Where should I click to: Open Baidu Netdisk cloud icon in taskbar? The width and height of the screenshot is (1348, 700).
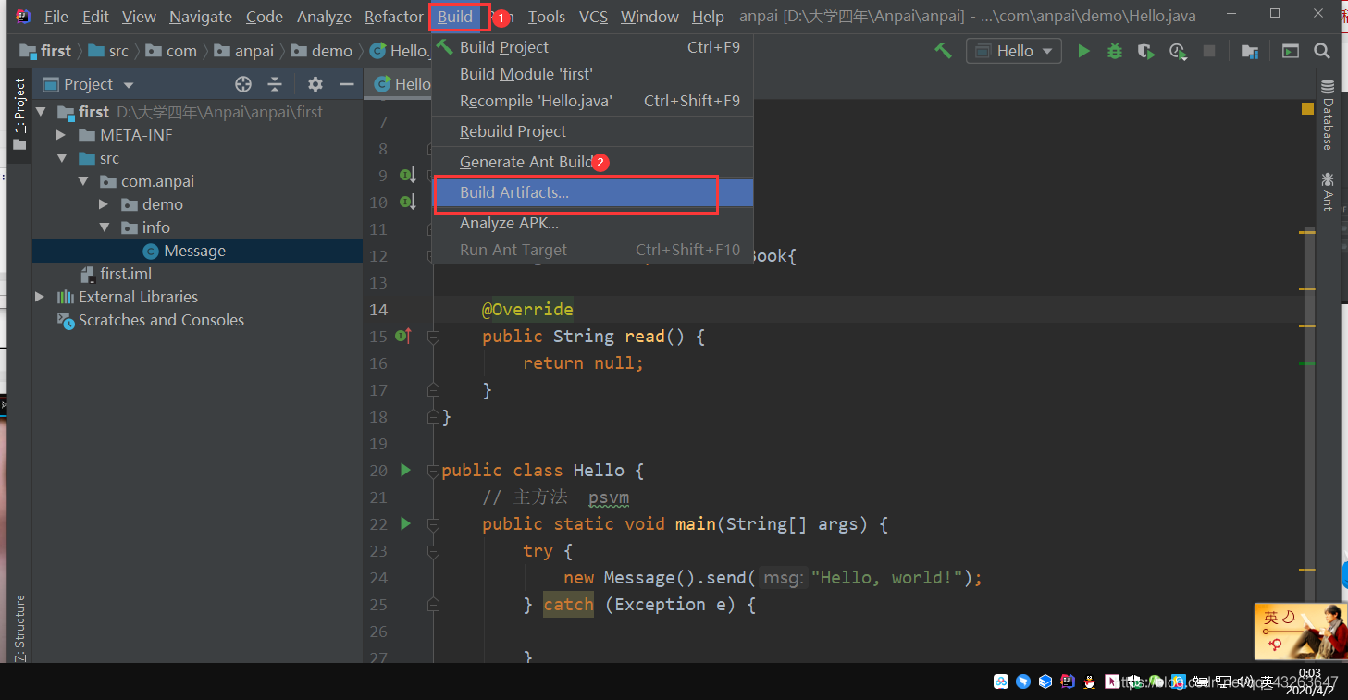(x=1001, y=682)
